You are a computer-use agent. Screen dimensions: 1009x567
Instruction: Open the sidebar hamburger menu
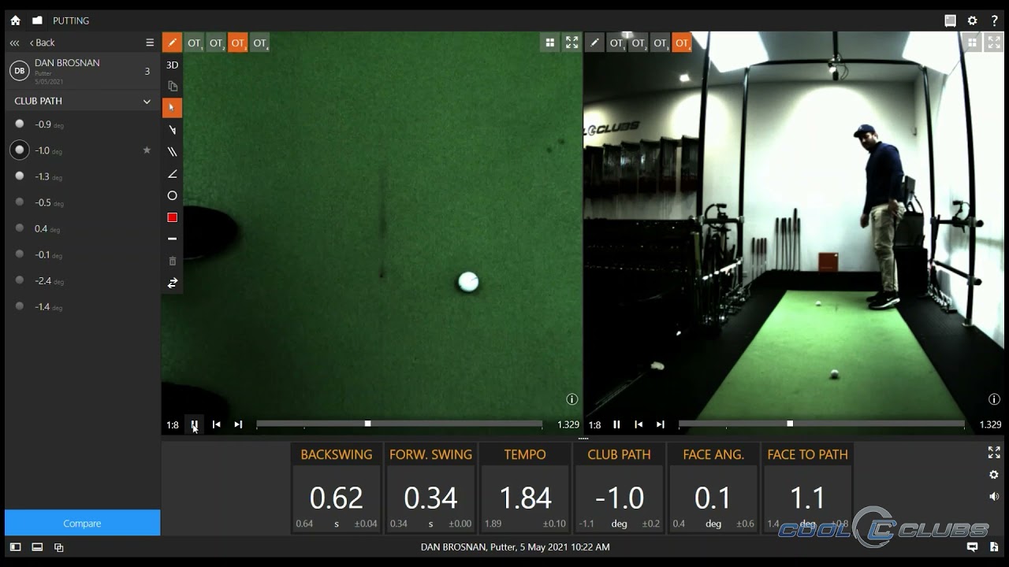pyautogui.click(x=150, y=43)
